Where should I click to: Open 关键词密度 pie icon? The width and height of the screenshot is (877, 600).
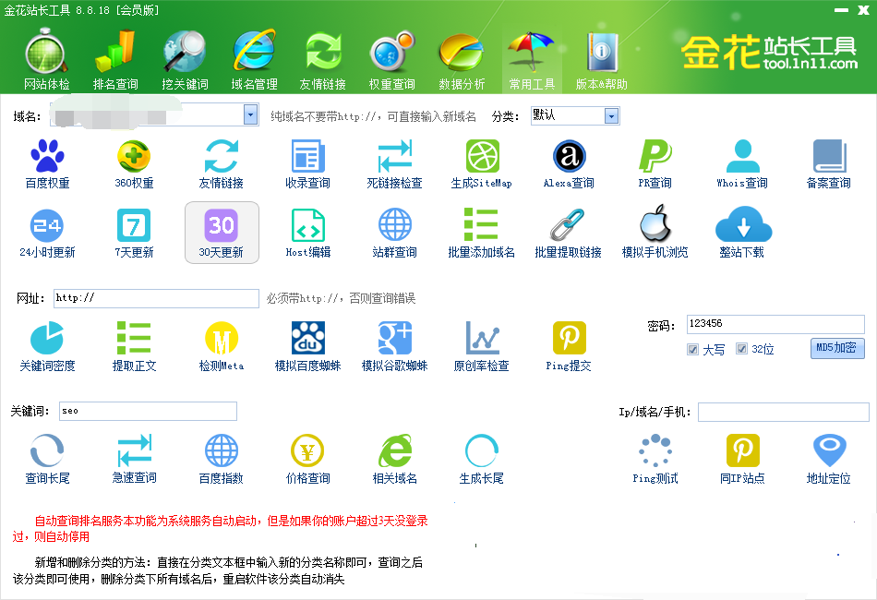(47, 346)
